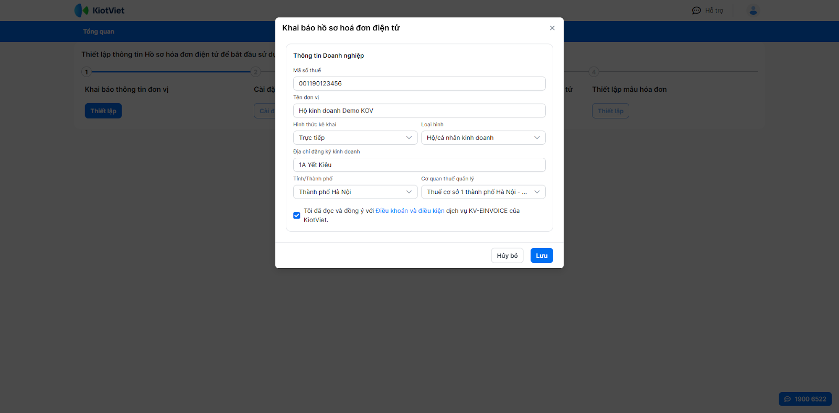Click the KiotViet logo icon
This screenshot has height=413, width=839.
(x=81, y=10)
